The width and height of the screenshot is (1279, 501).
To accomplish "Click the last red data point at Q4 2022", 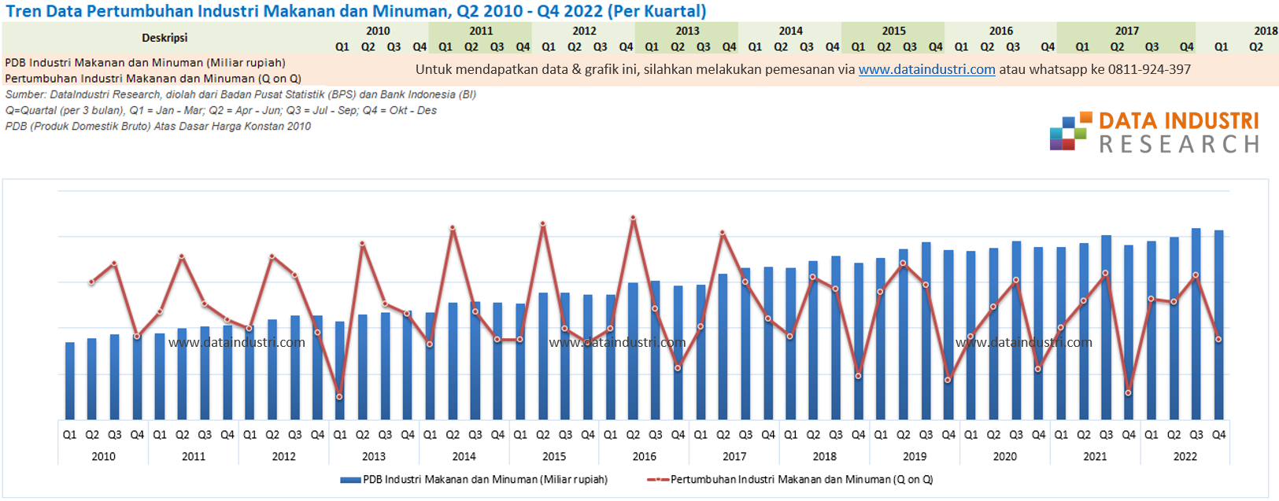I will (x=1218, y=339).
